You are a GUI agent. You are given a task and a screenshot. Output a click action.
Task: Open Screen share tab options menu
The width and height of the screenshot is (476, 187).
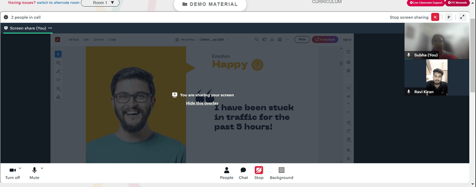point(50,28)
